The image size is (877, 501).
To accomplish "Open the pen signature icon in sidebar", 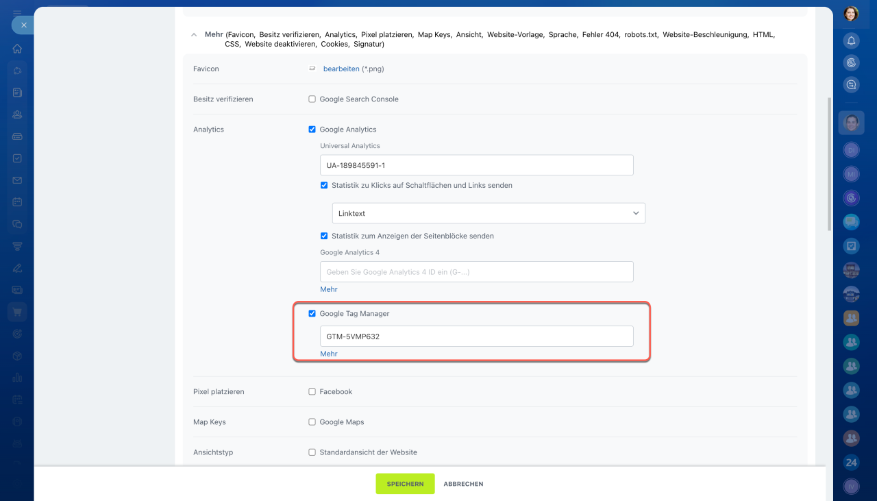I will tap(17, 268).
